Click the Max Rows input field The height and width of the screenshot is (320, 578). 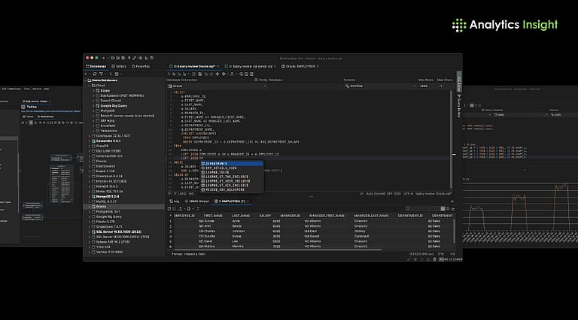[x=426, y=86]
